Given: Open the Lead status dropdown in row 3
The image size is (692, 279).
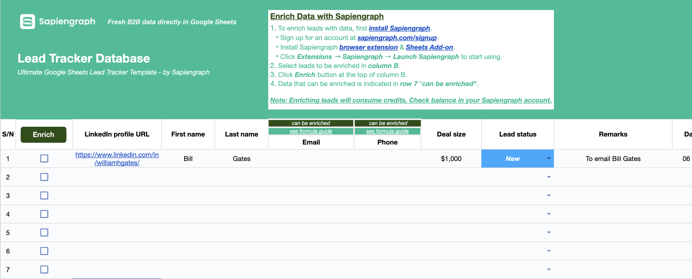Looking at the screenshot, I should (549, 195).
